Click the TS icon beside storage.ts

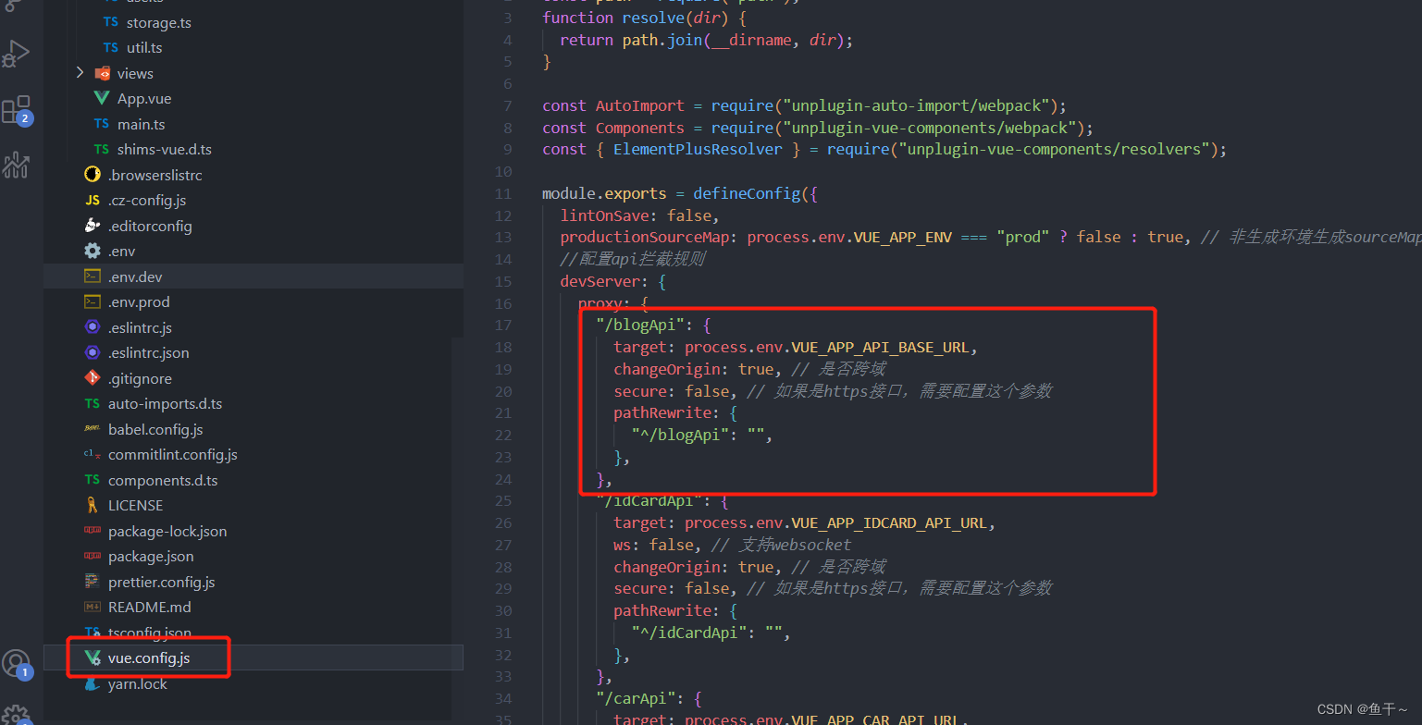click(111, 22)
